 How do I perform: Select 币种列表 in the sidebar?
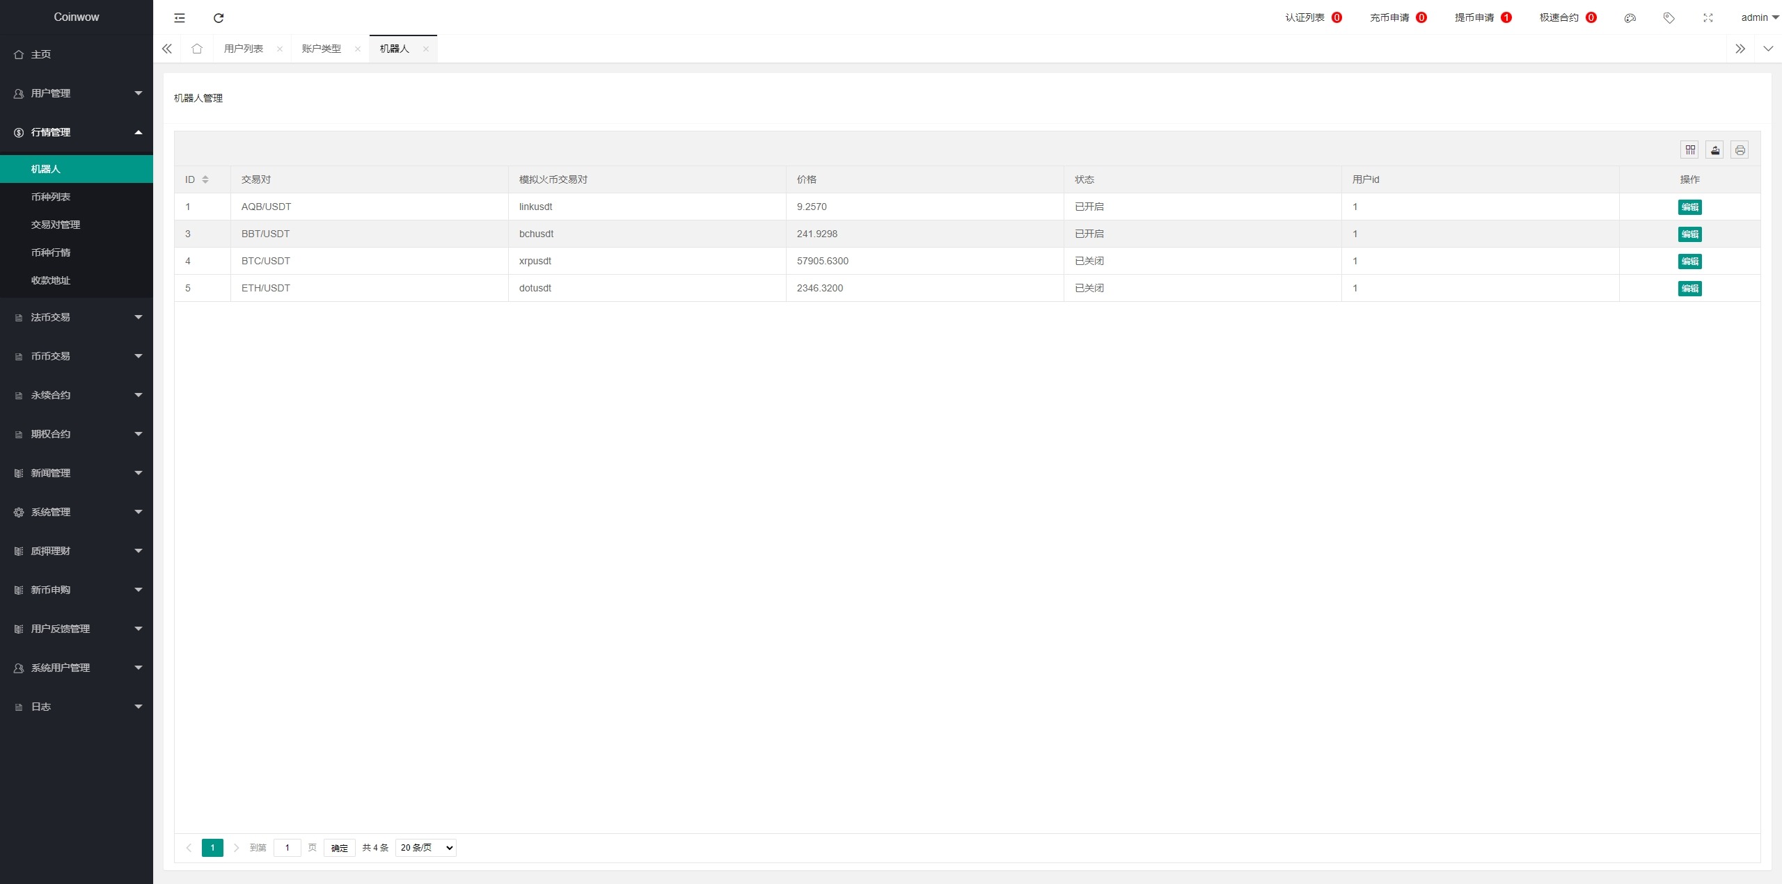click(51, 197)
